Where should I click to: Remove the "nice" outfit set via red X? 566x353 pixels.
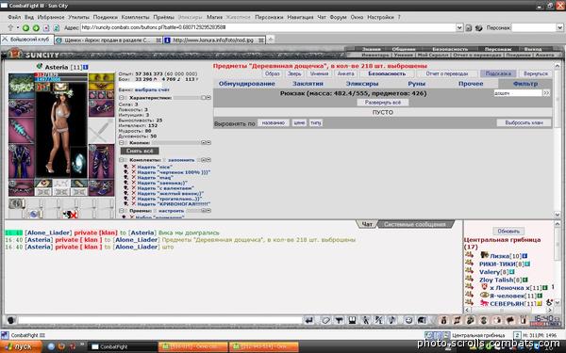click(x=134, y=168)
